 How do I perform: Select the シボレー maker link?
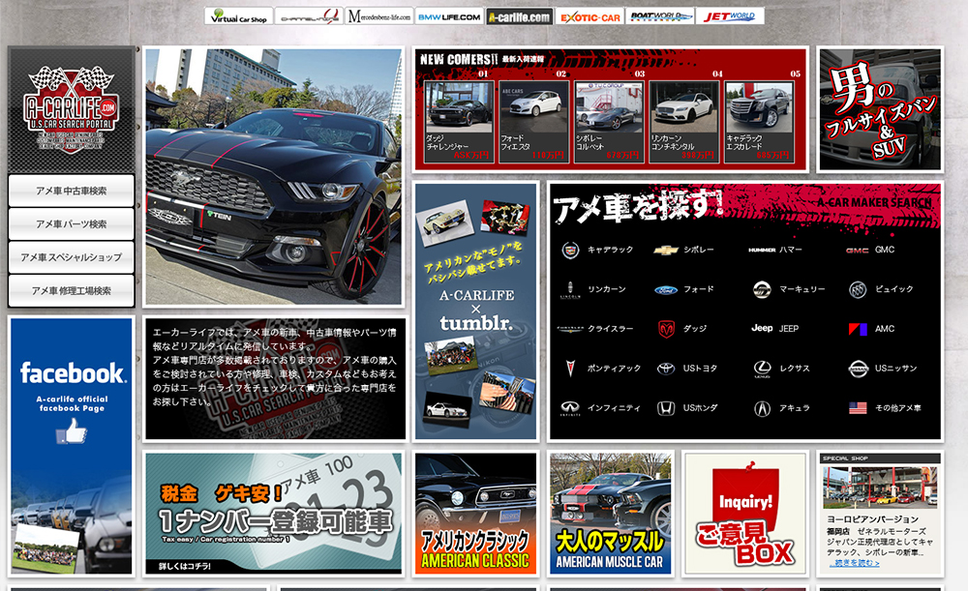698,250
